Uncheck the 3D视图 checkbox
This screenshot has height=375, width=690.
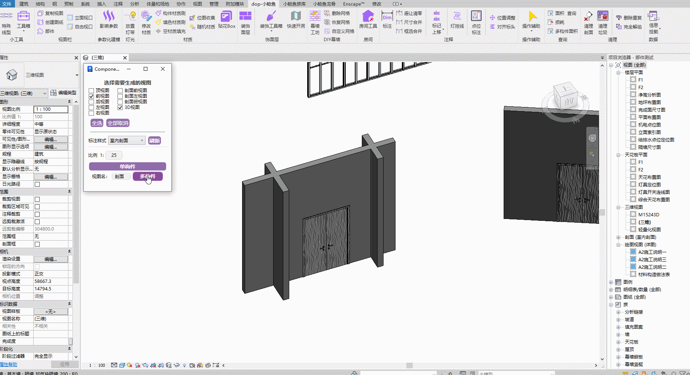[x=120, y=107]
